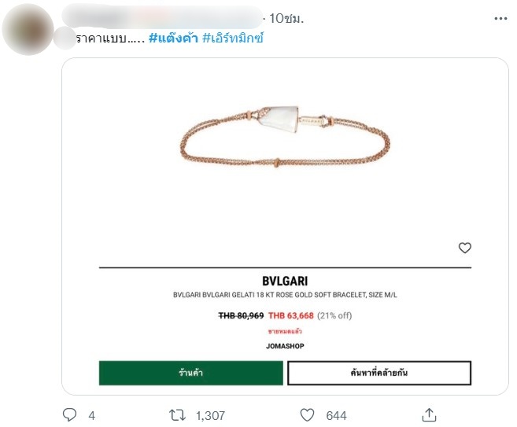Click the ค้นหาที่คล้ายกัน button

379,373
